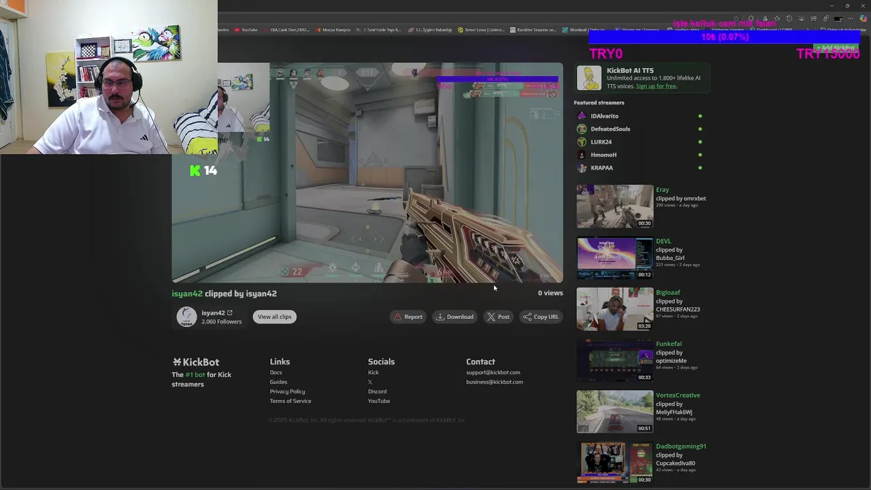The height and width of the screenshot is (490, 871).
Task: Open YouTube bookmark in bookmarks bar
Action: (246, 30)
